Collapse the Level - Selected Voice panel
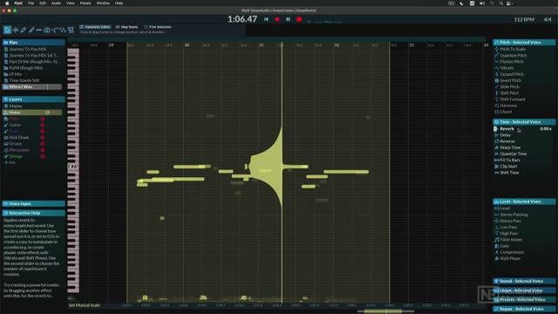558x314 pixels. 524,201
